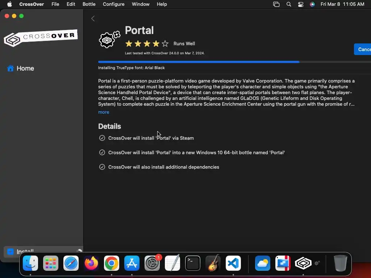Image resolution: width=371 pixels, height=278 pixels.
Task: Click the blue window icon app in dock
Action: click(x=283, y=263)
